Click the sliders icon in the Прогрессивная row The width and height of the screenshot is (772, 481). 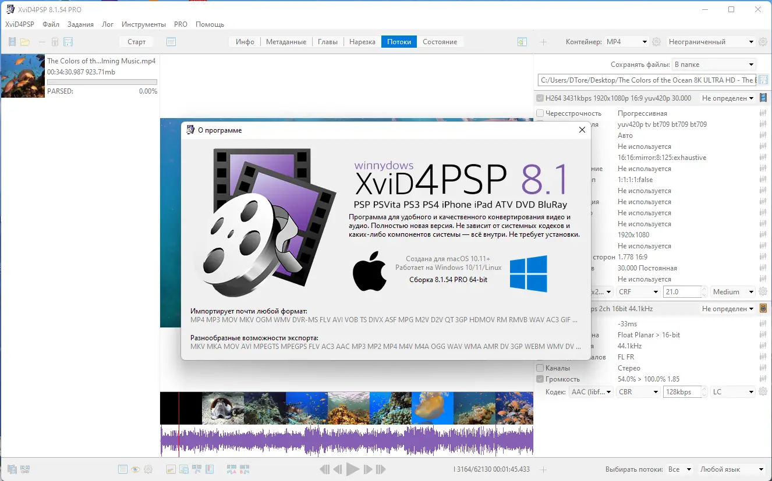point(763,113)
